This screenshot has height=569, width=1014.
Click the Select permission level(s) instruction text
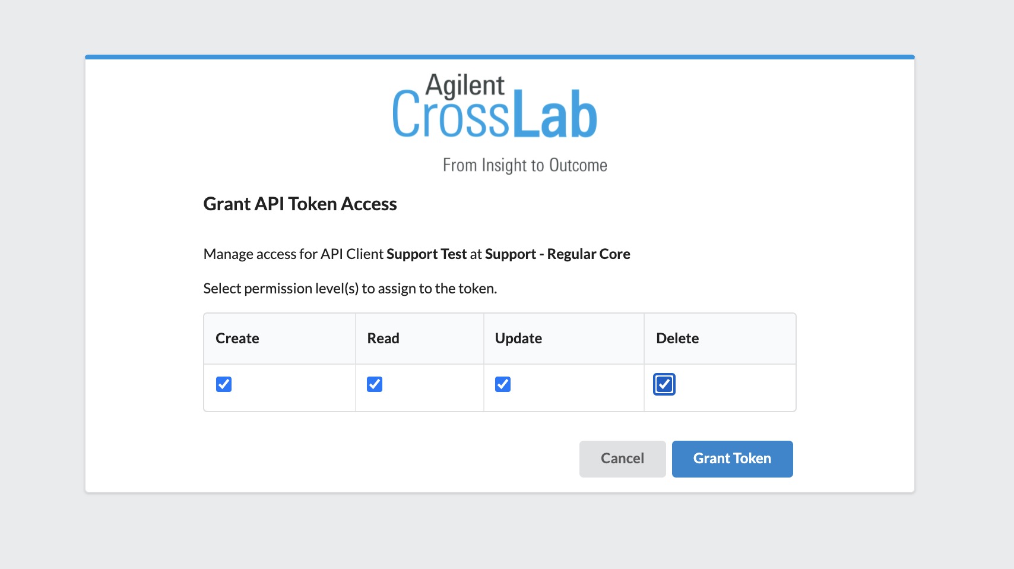(350, 289)
